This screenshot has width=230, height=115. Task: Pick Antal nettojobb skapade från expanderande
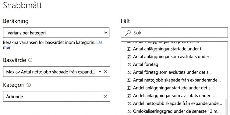click(175, 80)
